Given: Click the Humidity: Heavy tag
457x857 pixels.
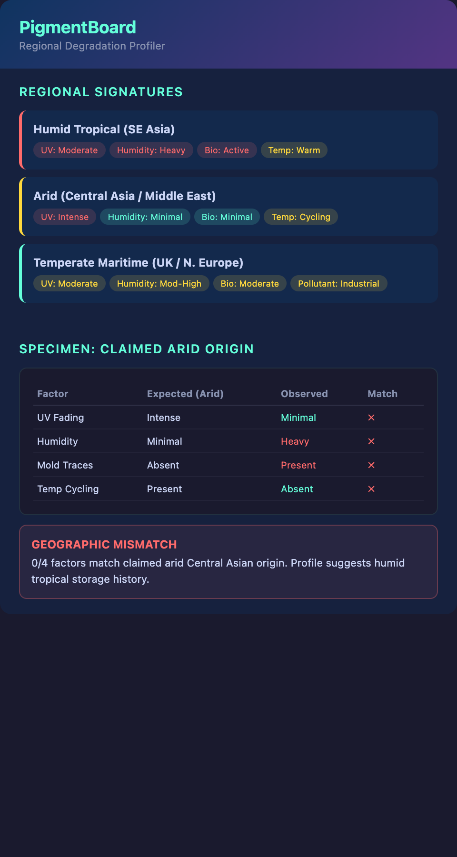Looking at the screenshot, I should click(x=151, y=150).
